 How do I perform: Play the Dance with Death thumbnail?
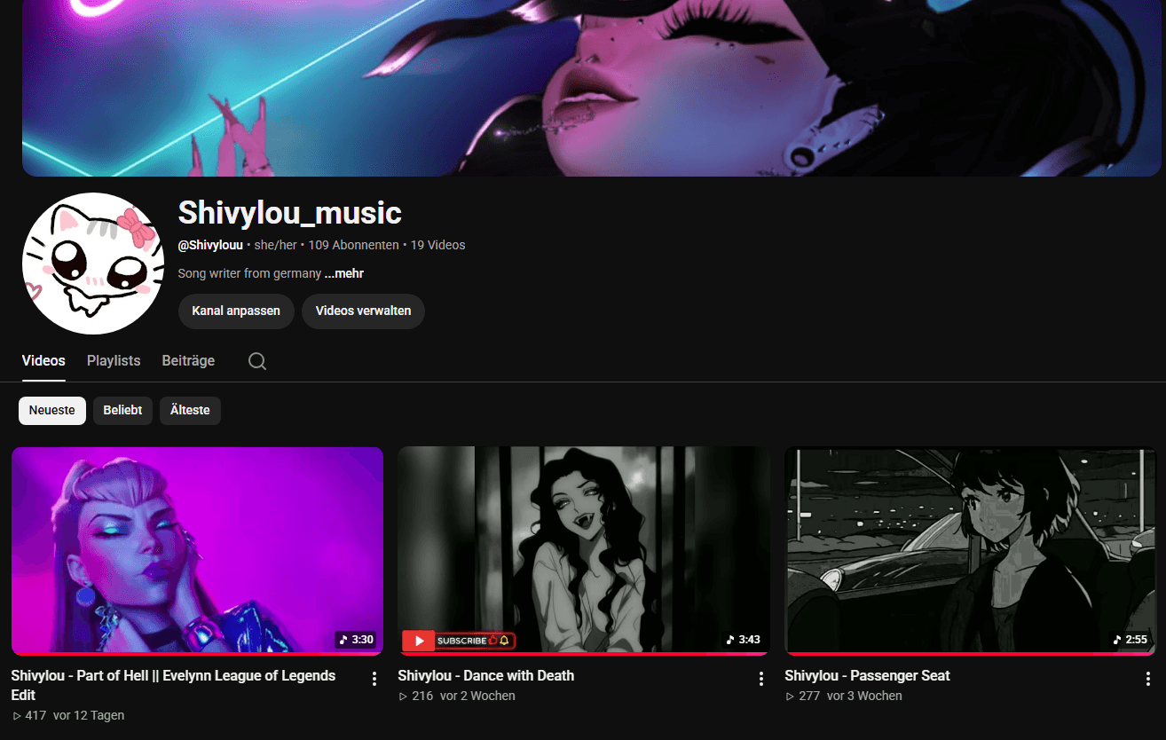[x=584, y=551]
